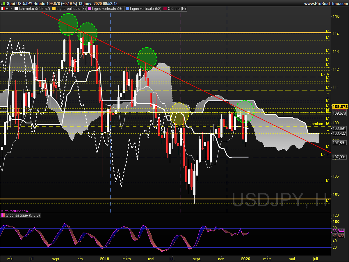Click the 108,427 price tag
Screen dimensions: 349x262
pos(339,134)
